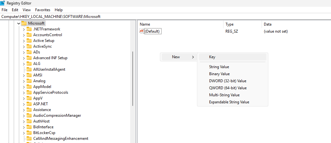The image size is (331, 143).
Task: Click the AMSI folder icon
Action: [x=29, y=75]
